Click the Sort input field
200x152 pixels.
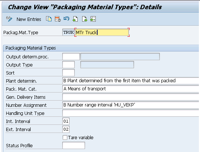click(x=69, y=73)
